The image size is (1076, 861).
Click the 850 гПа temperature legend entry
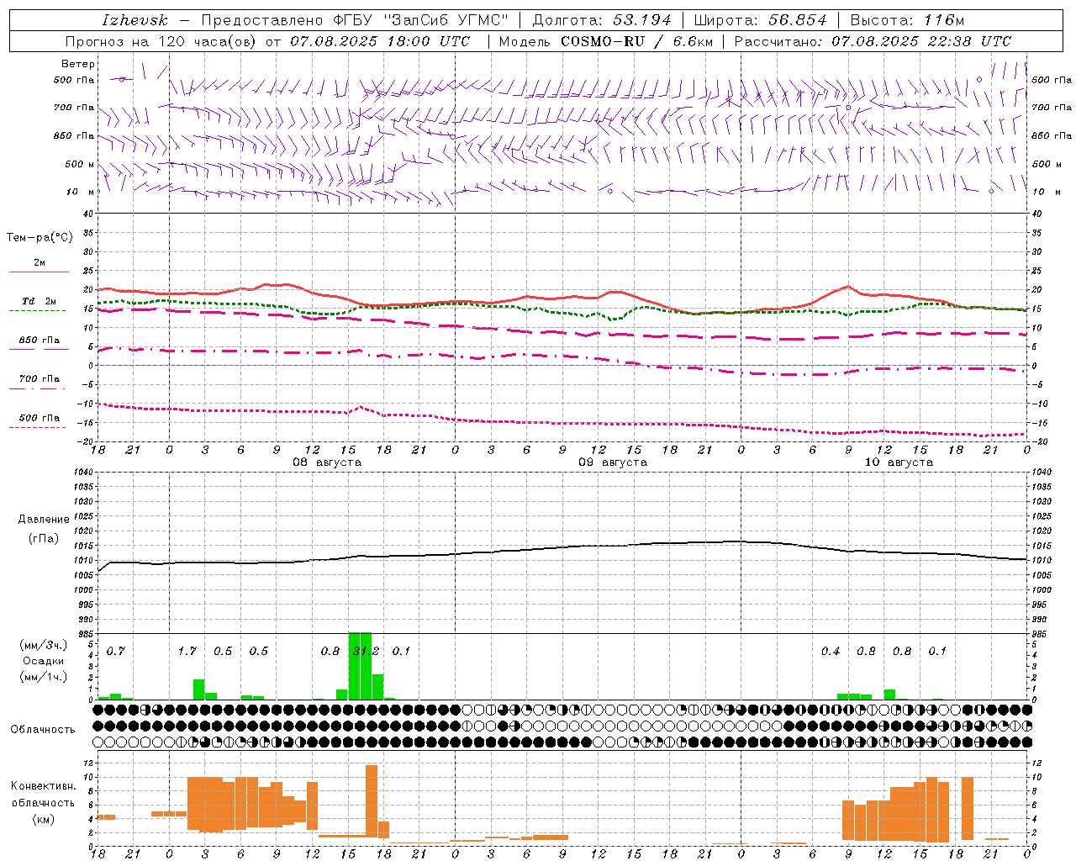click(40, 343)
